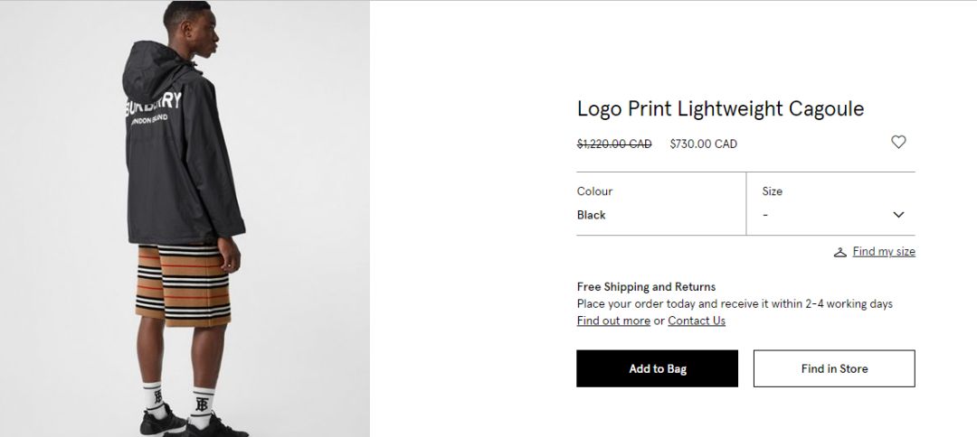This screenshot has height=437, width=977.
Task: Click the $730.00 CAD sale price
Action: pyautogui.click(x=703, y=144)
